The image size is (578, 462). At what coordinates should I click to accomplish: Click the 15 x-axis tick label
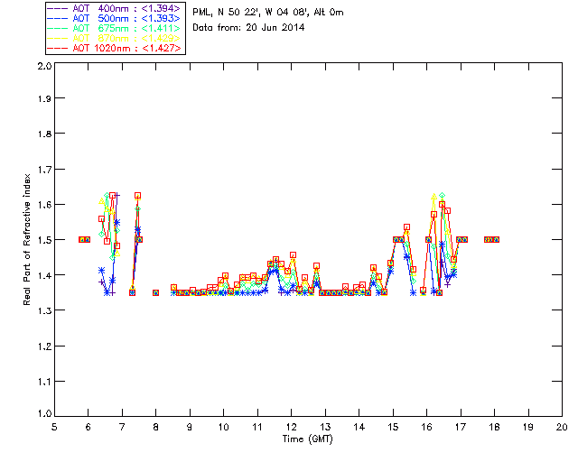393,427
